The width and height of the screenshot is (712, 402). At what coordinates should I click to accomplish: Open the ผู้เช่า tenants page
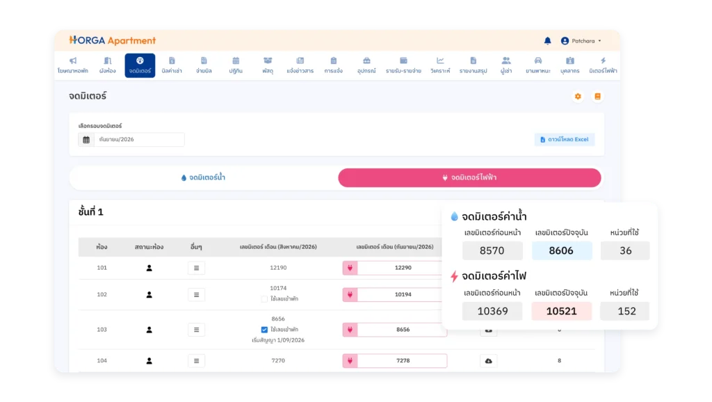pyautogui.click(x=506, y=65)
